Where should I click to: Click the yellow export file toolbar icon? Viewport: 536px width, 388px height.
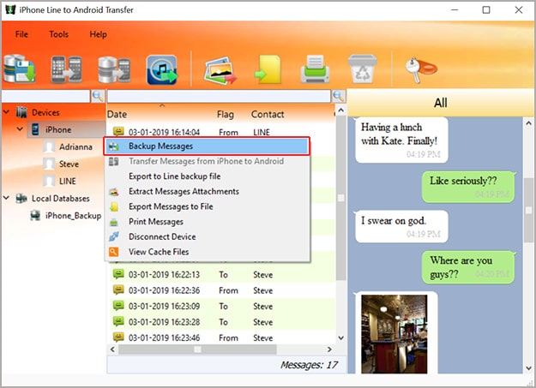point(267,69)
